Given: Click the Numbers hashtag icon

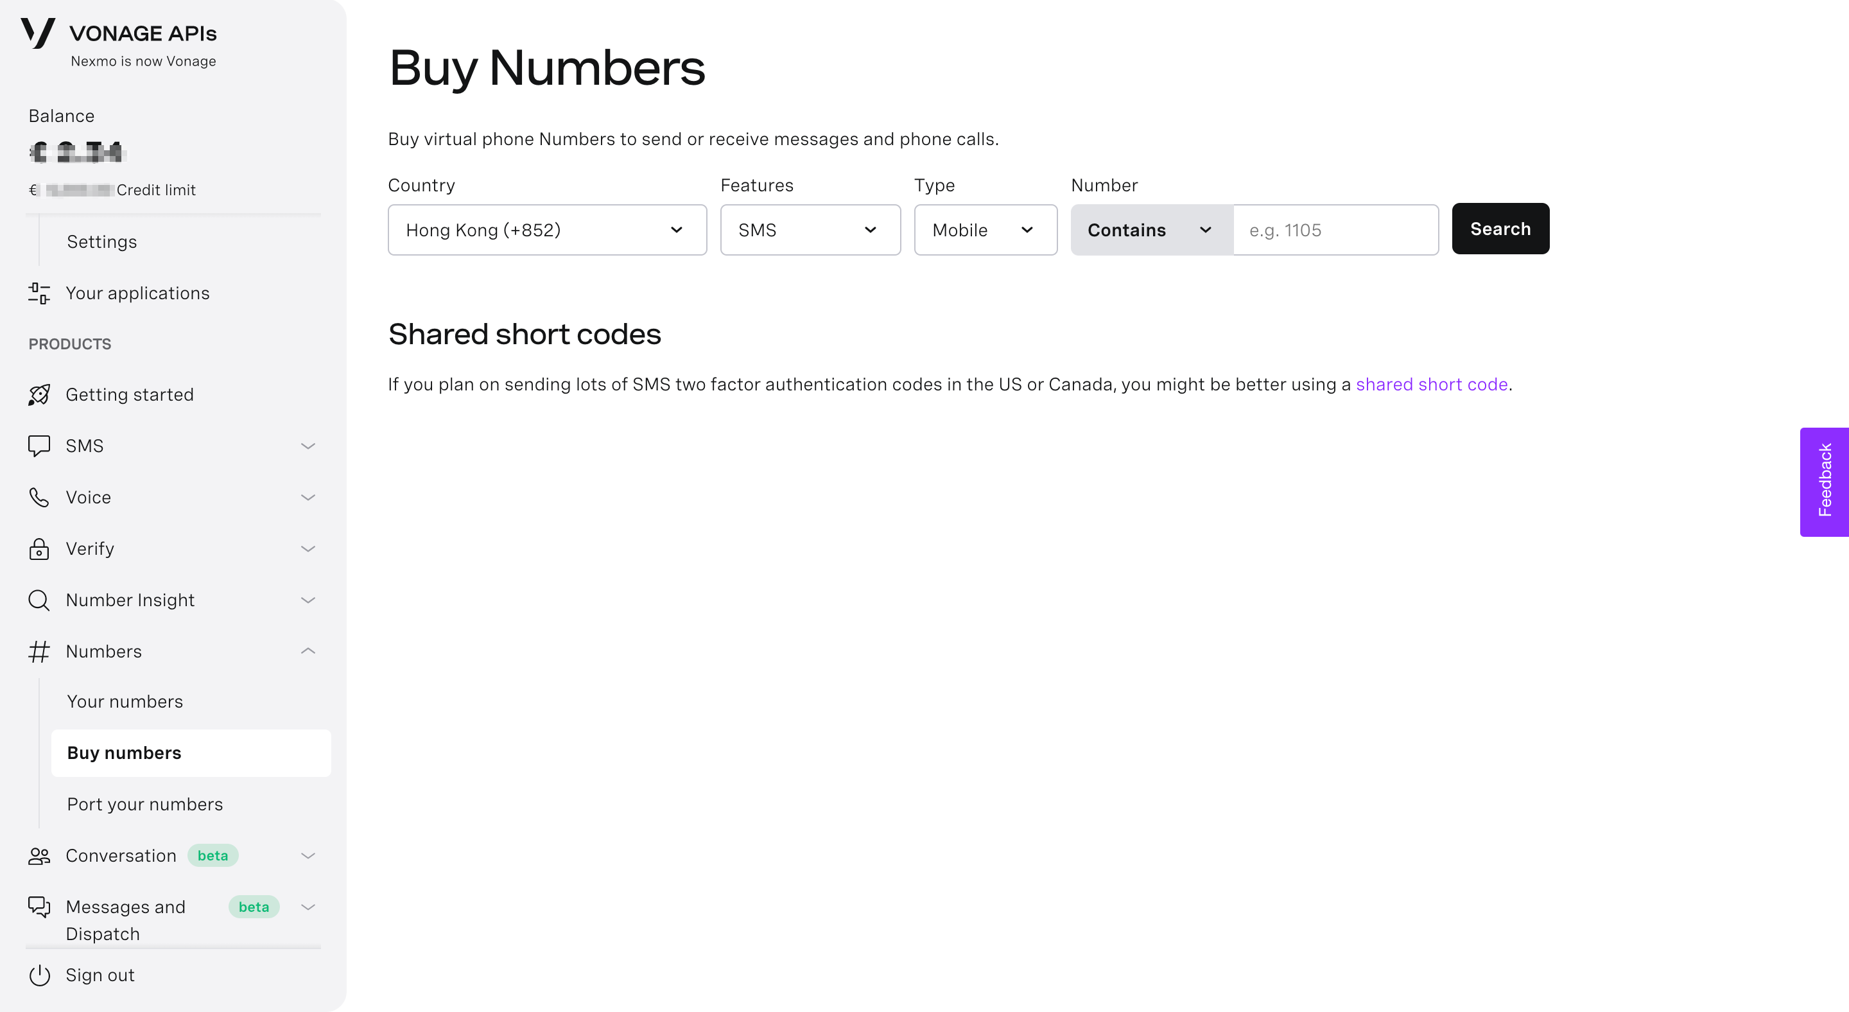Looking at the screenshot, I should point(39,650).
